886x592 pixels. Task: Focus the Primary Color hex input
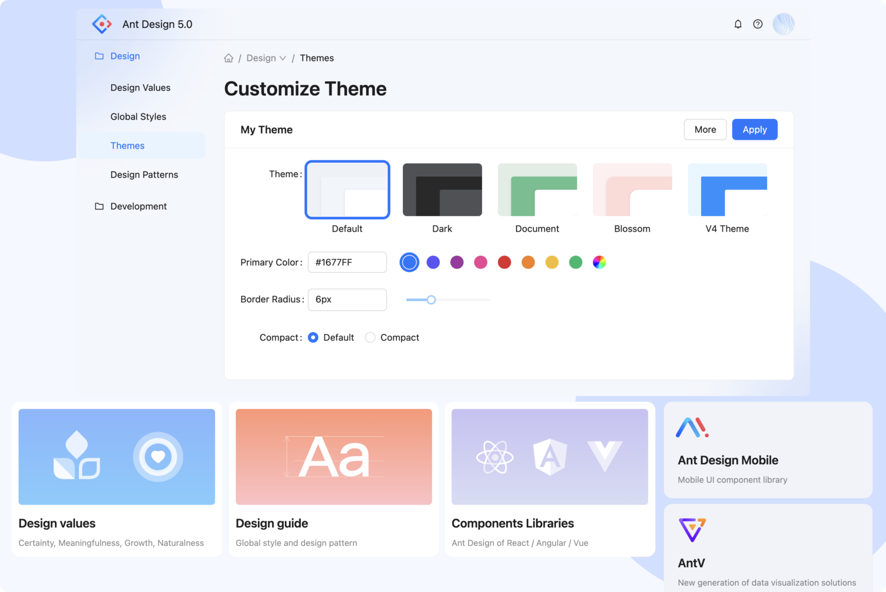coord(347,262)
